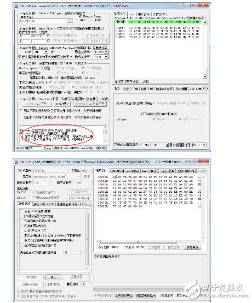Enable the first checkbox in hardware options list
Screen dimensions: 252x303
(x=22, y=211)
